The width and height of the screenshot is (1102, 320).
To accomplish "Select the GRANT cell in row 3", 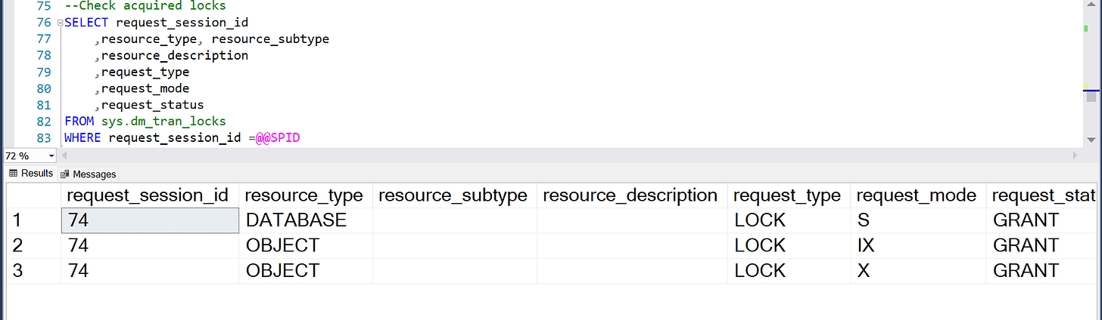I will tap(1043, 270).
